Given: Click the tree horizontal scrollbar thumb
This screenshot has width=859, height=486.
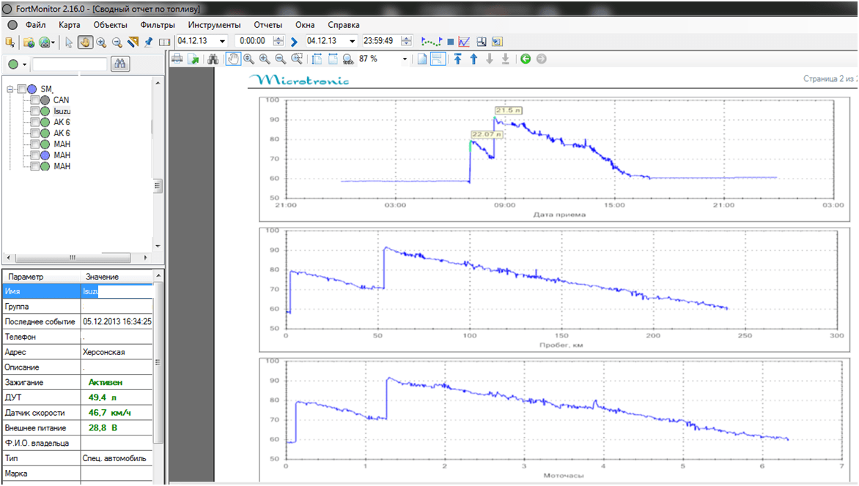Looking at the screenshot, I should [x=73, y=257].
